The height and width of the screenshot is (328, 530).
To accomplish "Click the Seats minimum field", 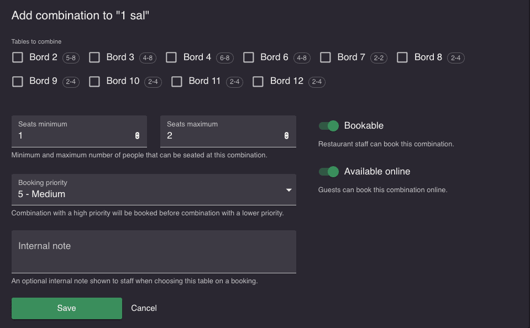I will pyautogui.click(x=79, y=131).
